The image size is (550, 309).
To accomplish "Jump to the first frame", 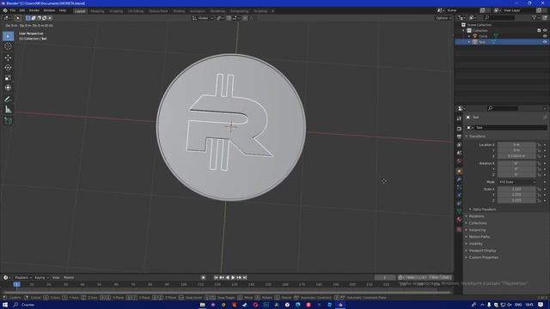I will coord(216,278).
